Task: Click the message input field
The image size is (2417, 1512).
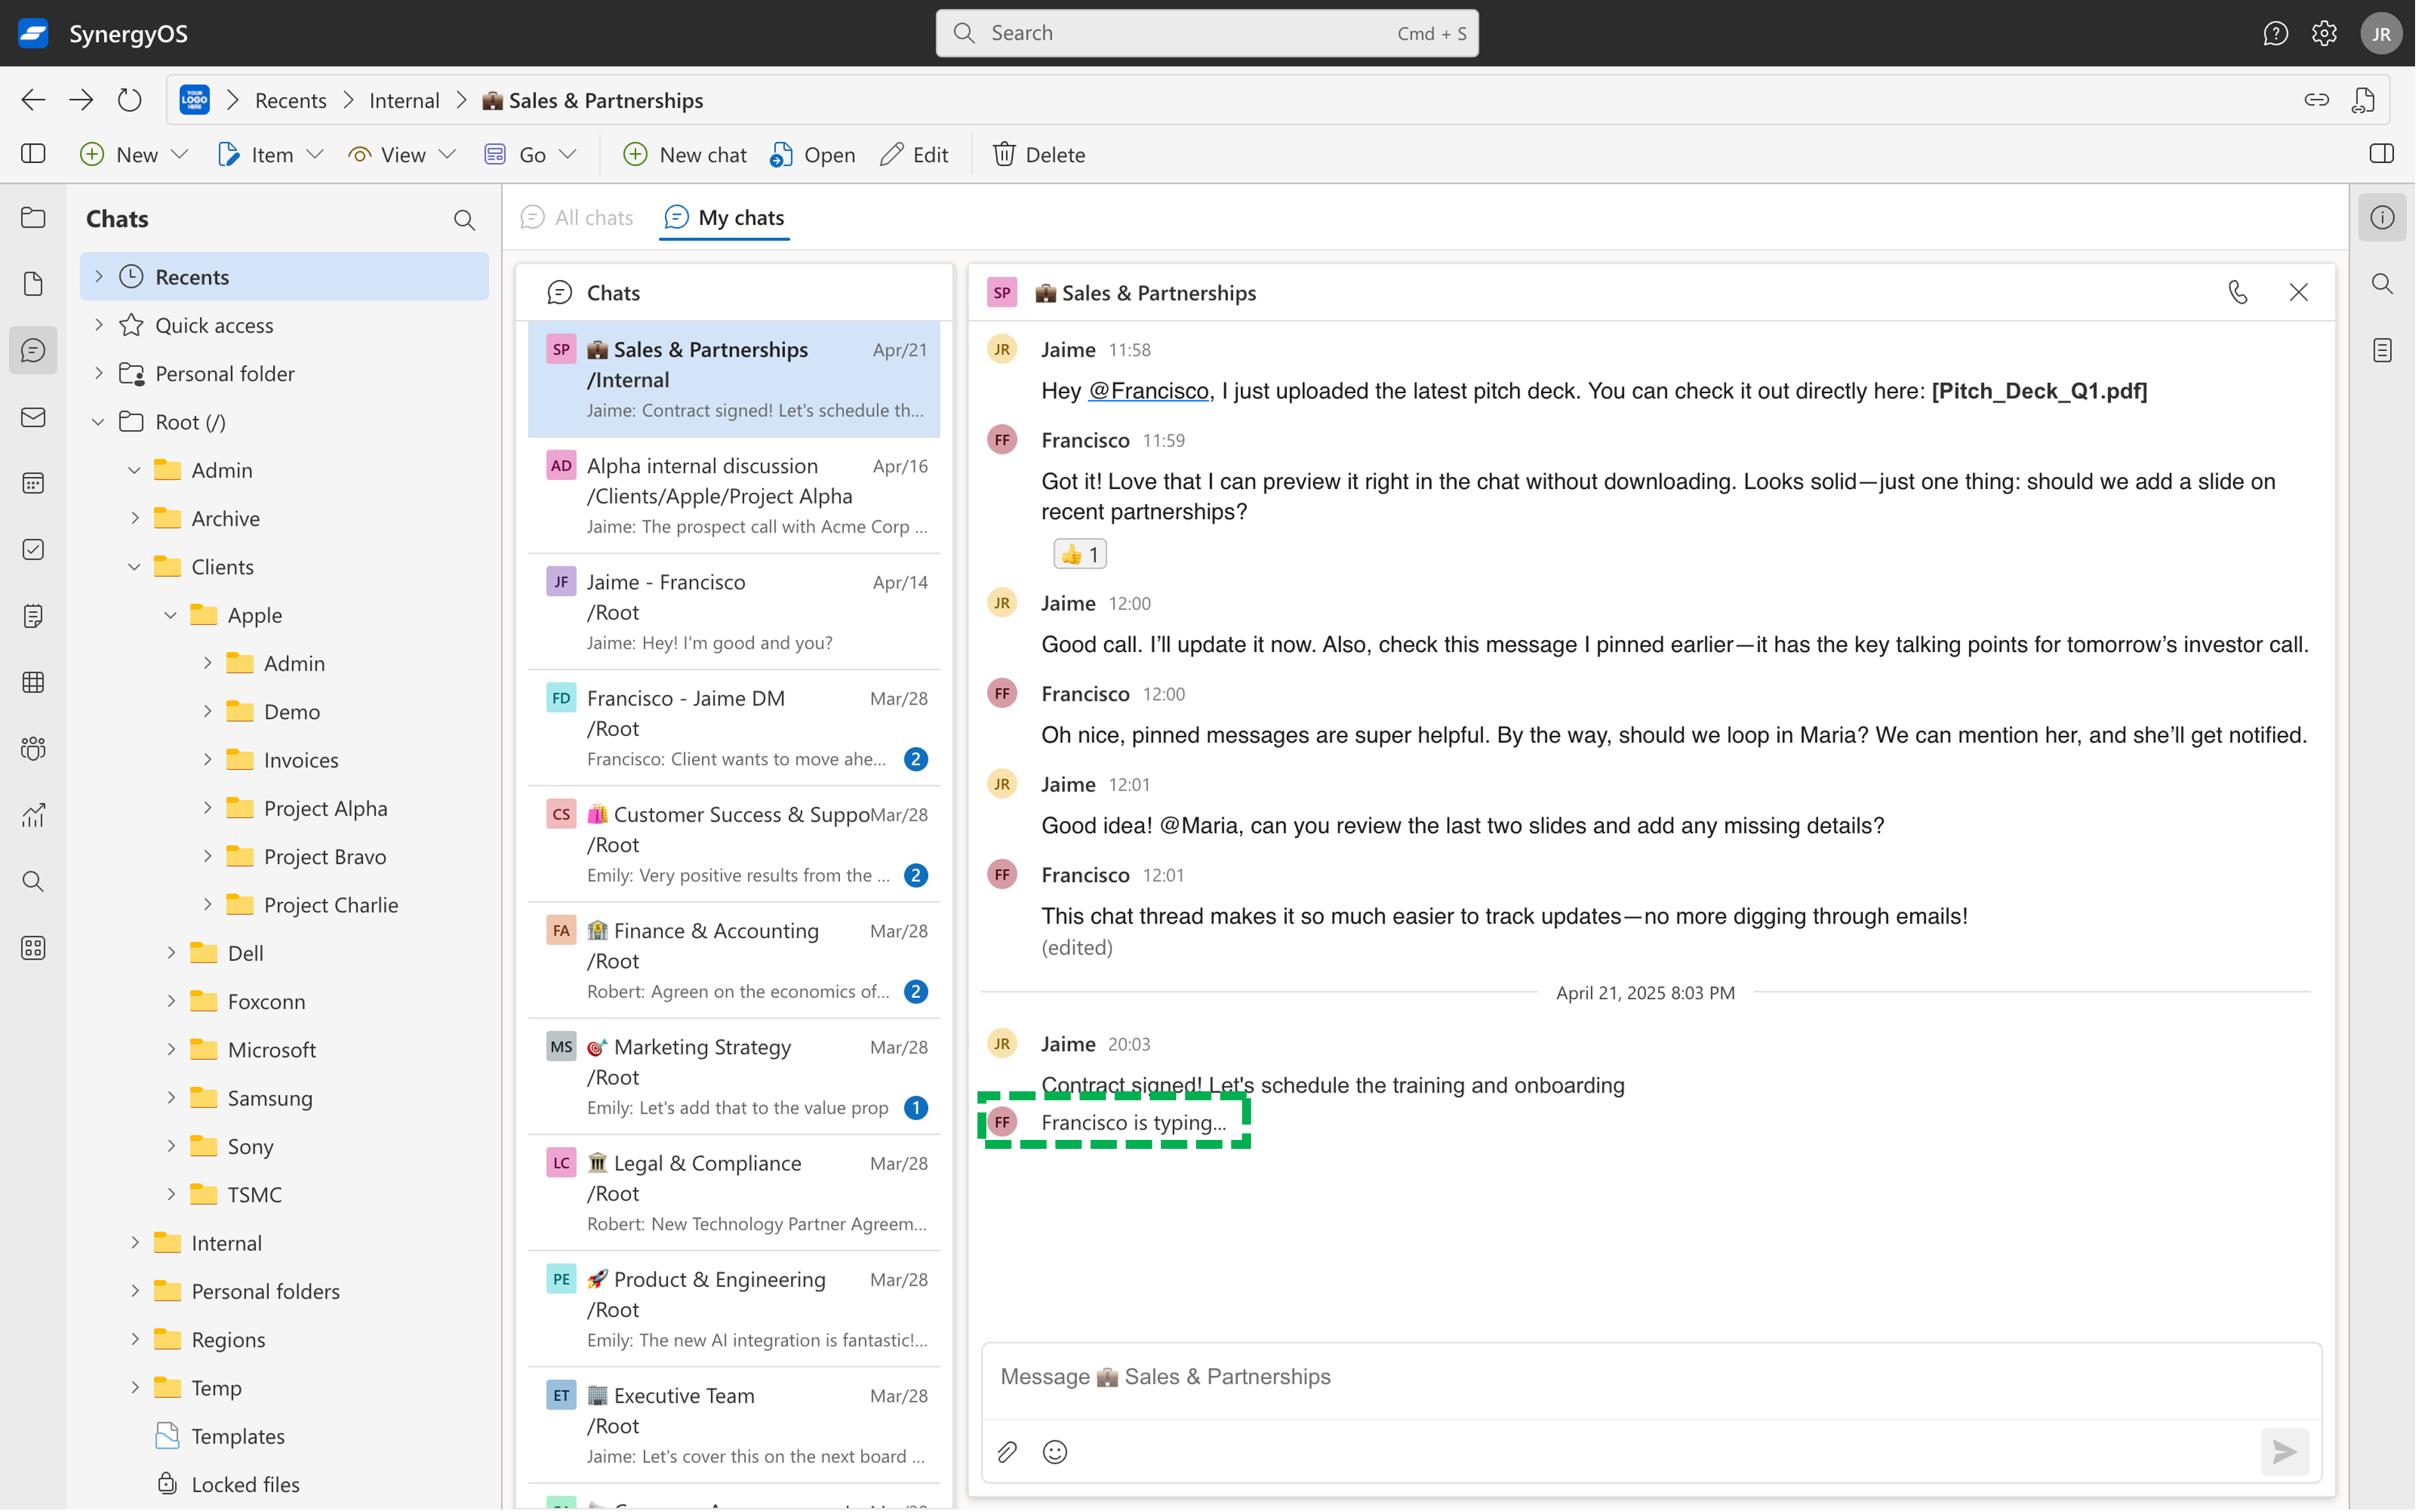Action: pos(1649,1376)
